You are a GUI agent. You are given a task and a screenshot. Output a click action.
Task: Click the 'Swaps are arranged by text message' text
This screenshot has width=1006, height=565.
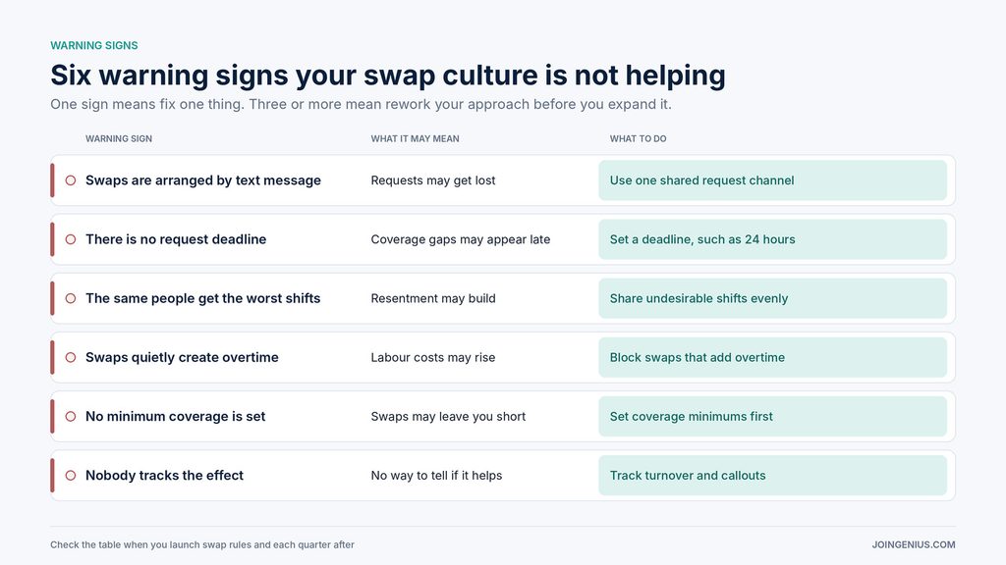202,180
